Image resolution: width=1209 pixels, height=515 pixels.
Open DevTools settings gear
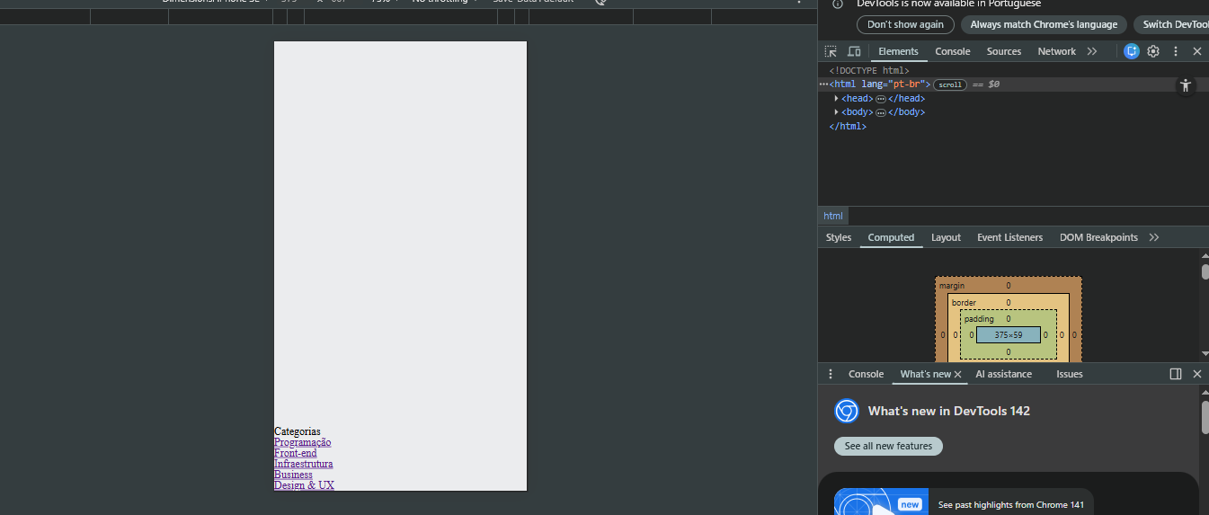1153,51
